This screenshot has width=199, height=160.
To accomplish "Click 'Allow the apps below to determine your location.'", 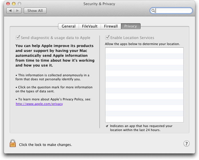I will point(142,44).
